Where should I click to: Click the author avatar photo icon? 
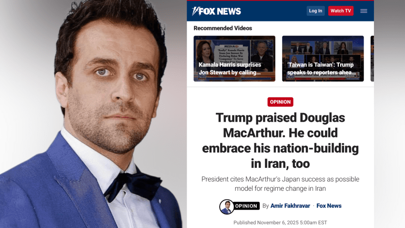pyautogui.click(x=226, y=207)
